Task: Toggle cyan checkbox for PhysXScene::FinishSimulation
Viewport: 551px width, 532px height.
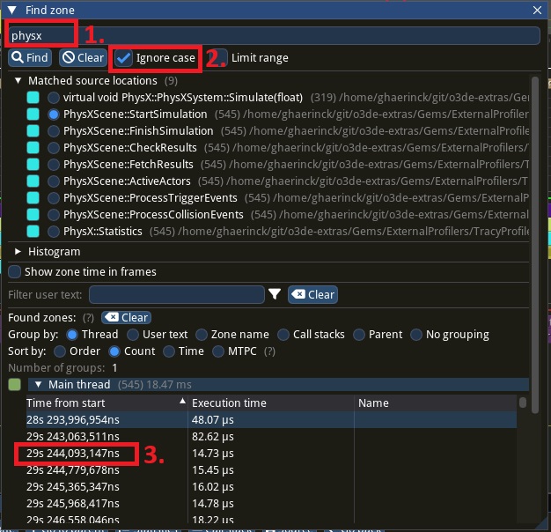Action: pos(33,130)
